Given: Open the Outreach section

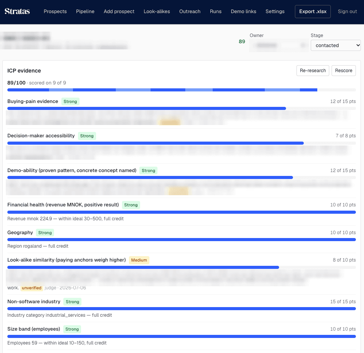Looking at the screenshot, I should 190,11.
